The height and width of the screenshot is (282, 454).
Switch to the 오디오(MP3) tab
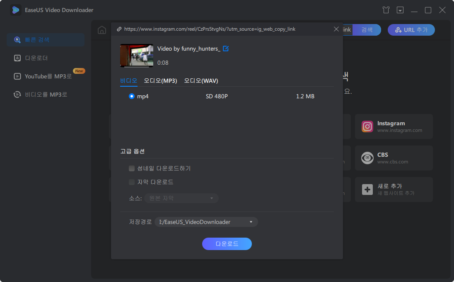160,80
